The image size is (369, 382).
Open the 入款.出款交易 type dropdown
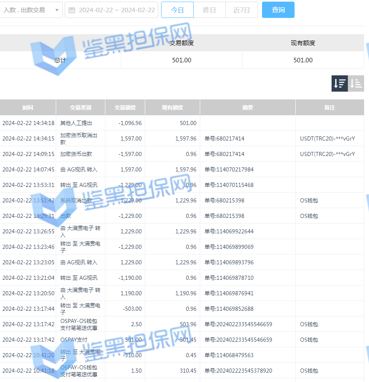[x=31, y=10]
